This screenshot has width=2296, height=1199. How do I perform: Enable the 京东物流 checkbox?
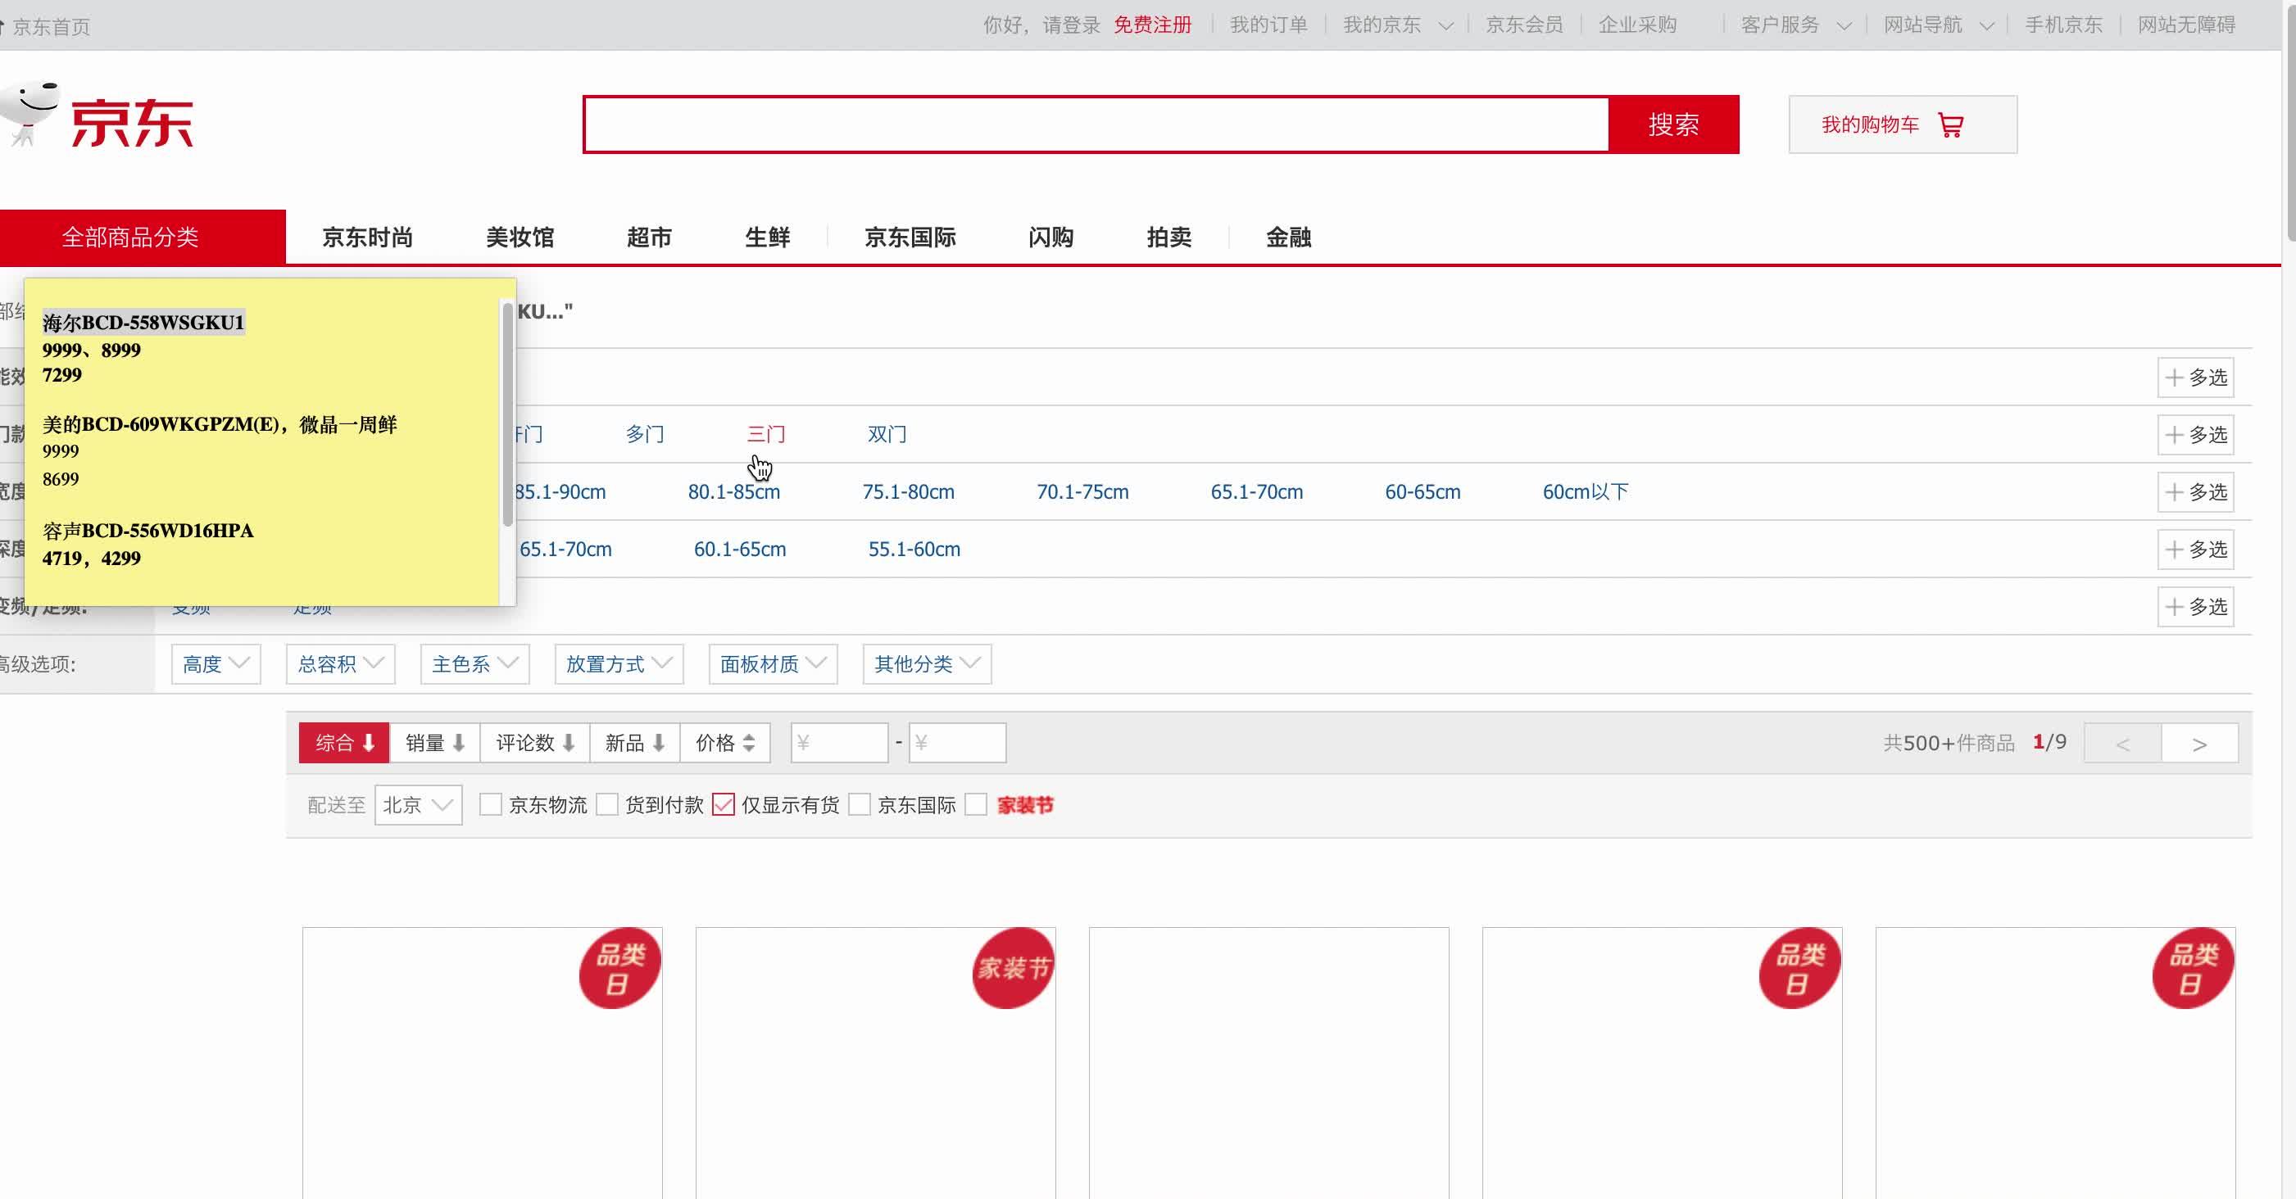coord(490,805)
